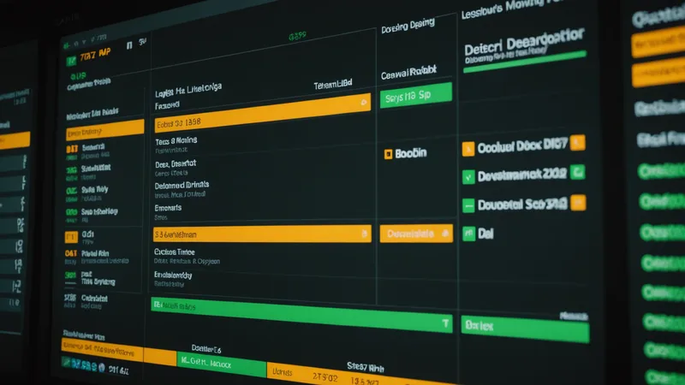Click the Emenarfs list row
Viewport: 685px width, 385px height.
[x=168, y=212]
